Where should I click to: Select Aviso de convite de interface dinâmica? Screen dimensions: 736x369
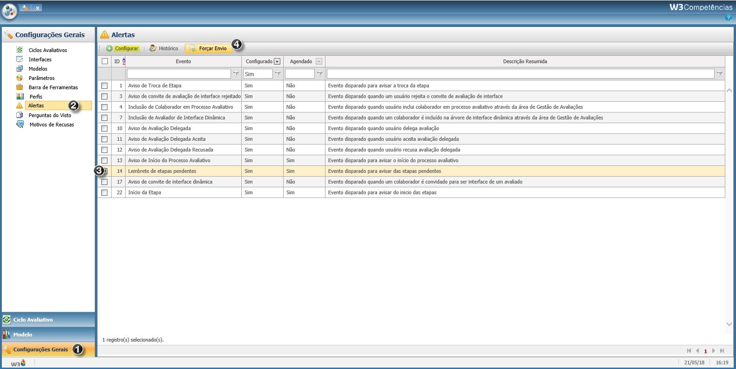(411, 182)
